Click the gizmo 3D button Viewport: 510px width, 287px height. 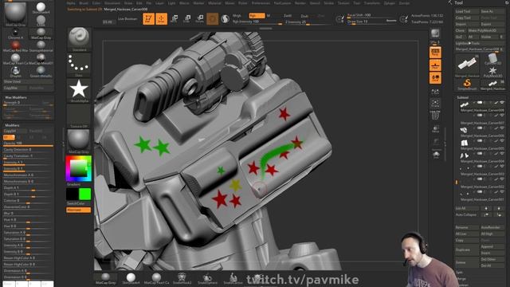pyautogui.click(x=213, y=18)
